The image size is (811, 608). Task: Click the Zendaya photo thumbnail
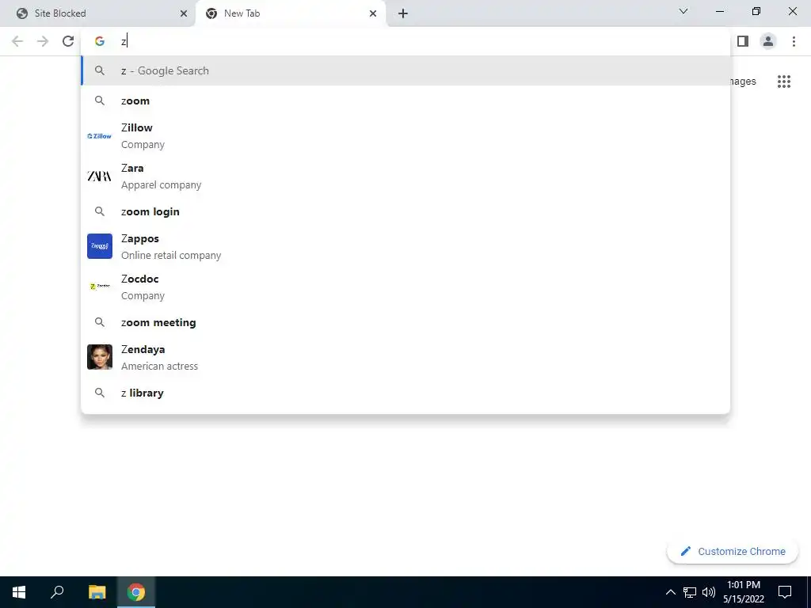[x=100, y=357]
